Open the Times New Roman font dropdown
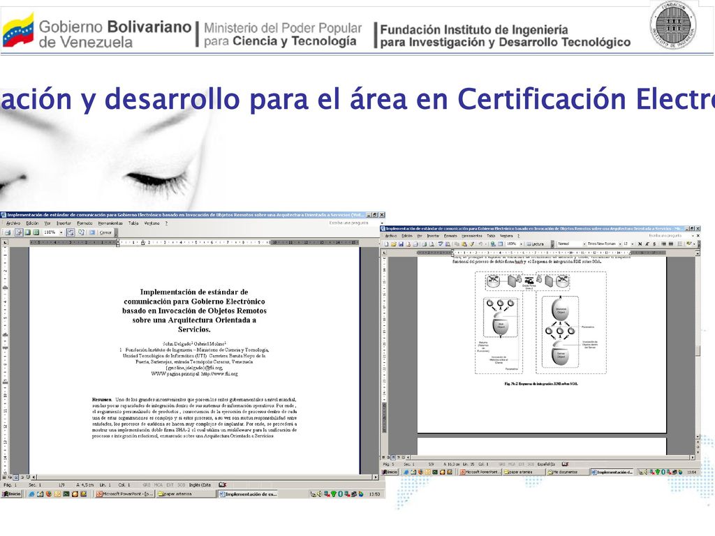Viewport: 715px width, 536px height. [620, 244]
